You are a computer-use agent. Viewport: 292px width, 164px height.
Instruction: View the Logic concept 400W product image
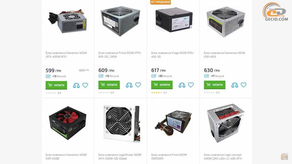[226, 123]
